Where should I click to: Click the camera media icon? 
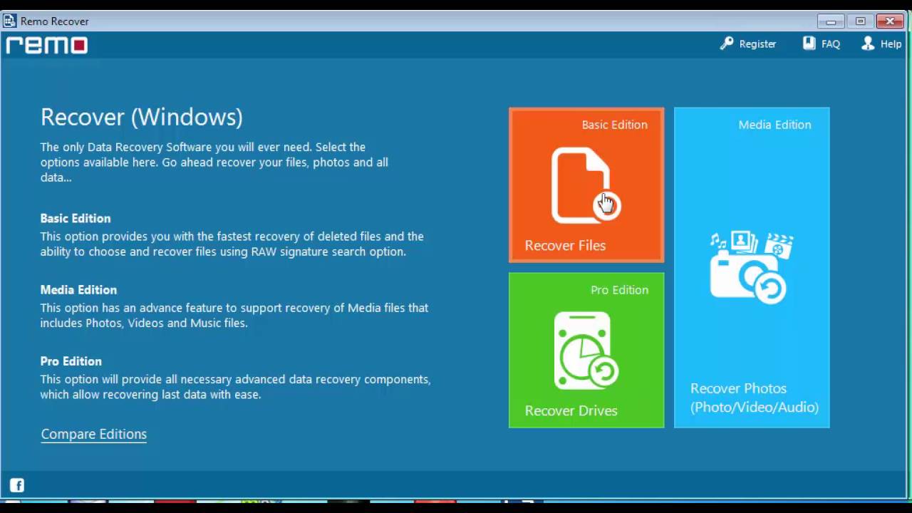tap(751, 267)
